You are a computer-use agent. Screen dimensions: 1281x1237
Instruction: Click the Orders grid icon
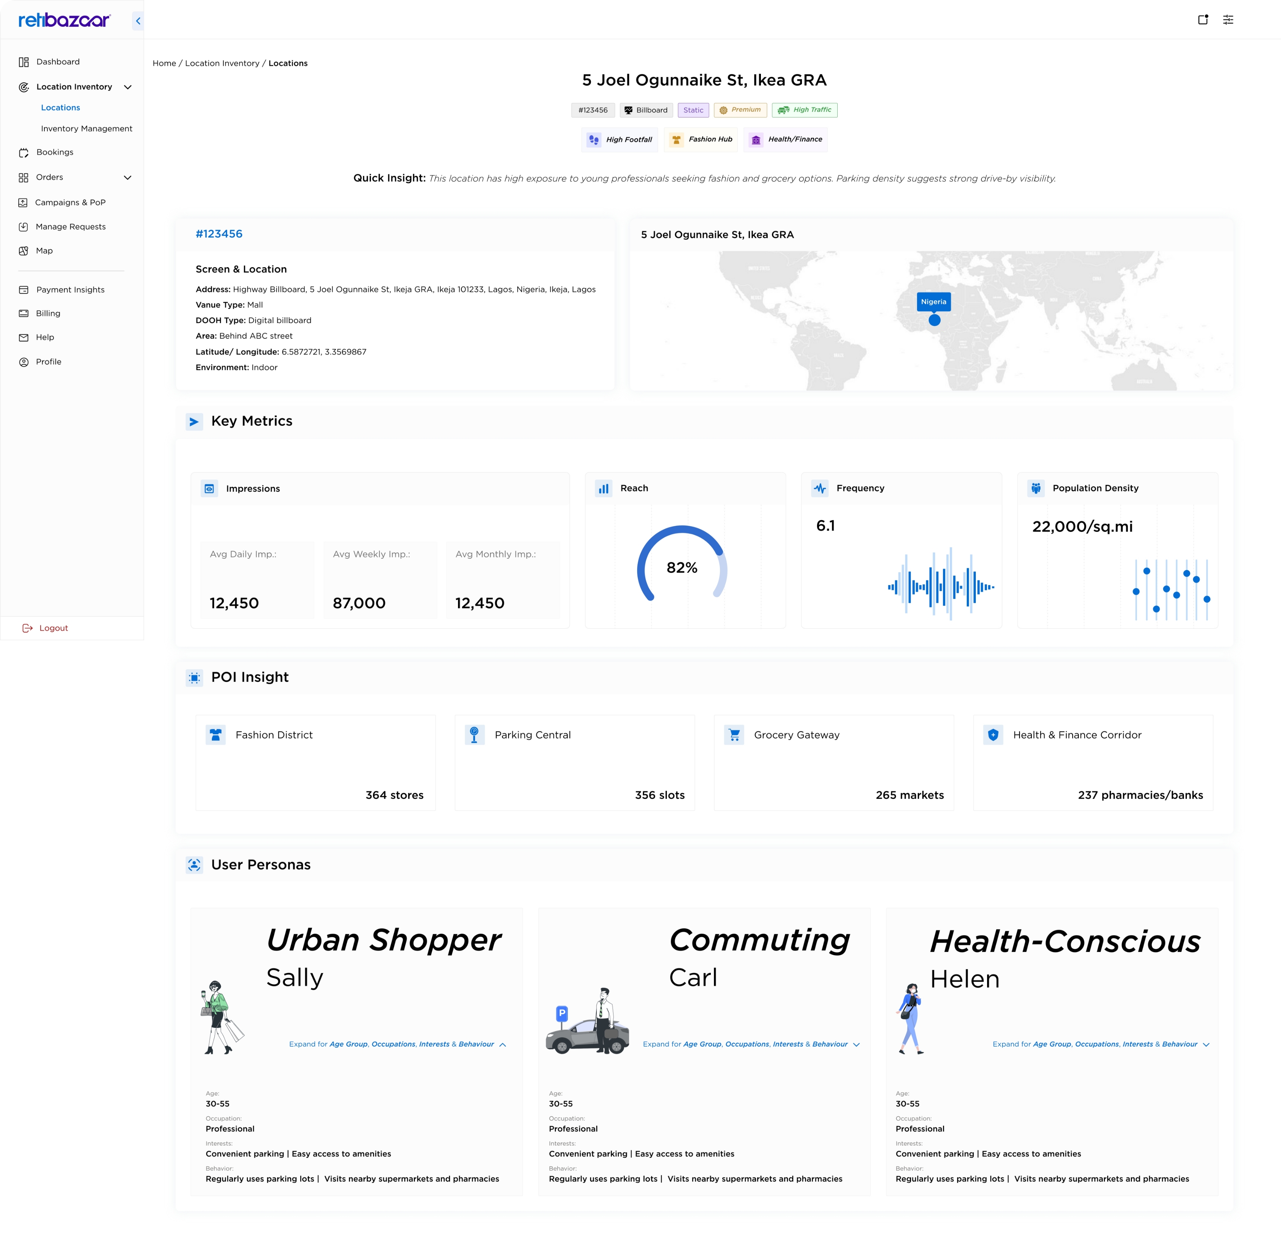point(24,178)
